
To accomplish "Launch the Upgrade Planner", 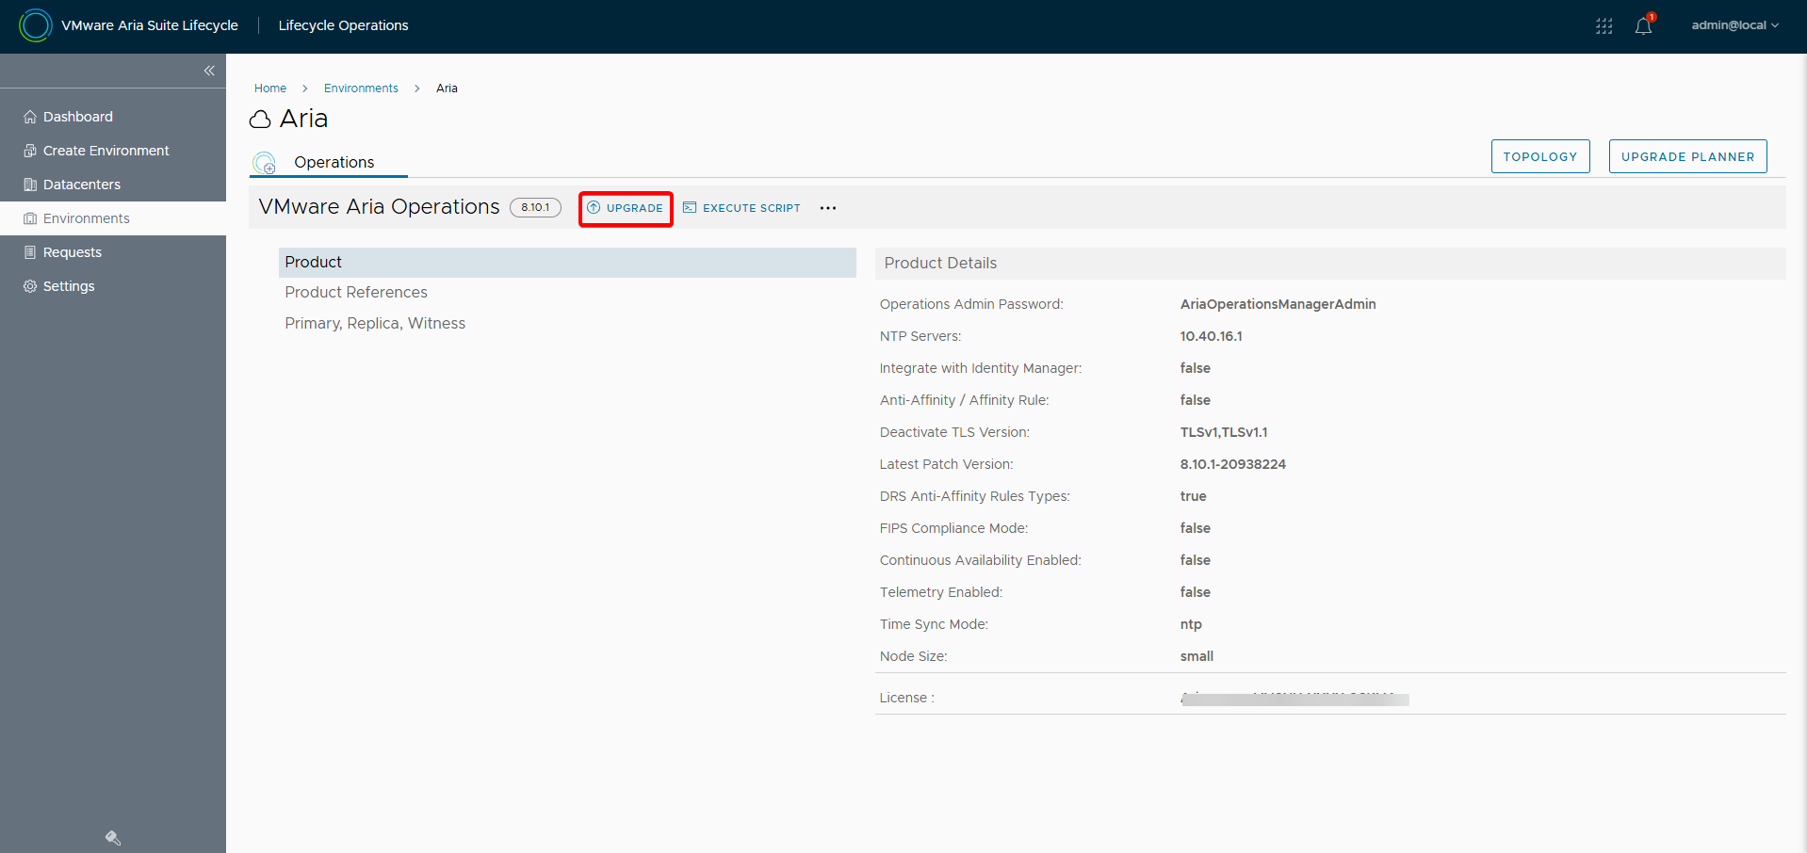I will tap(1686, 156).
